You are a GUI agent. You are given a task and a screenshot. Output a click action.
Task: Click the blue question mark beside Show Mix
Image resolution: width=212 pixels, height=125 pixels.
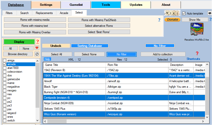tap(210, 20)
